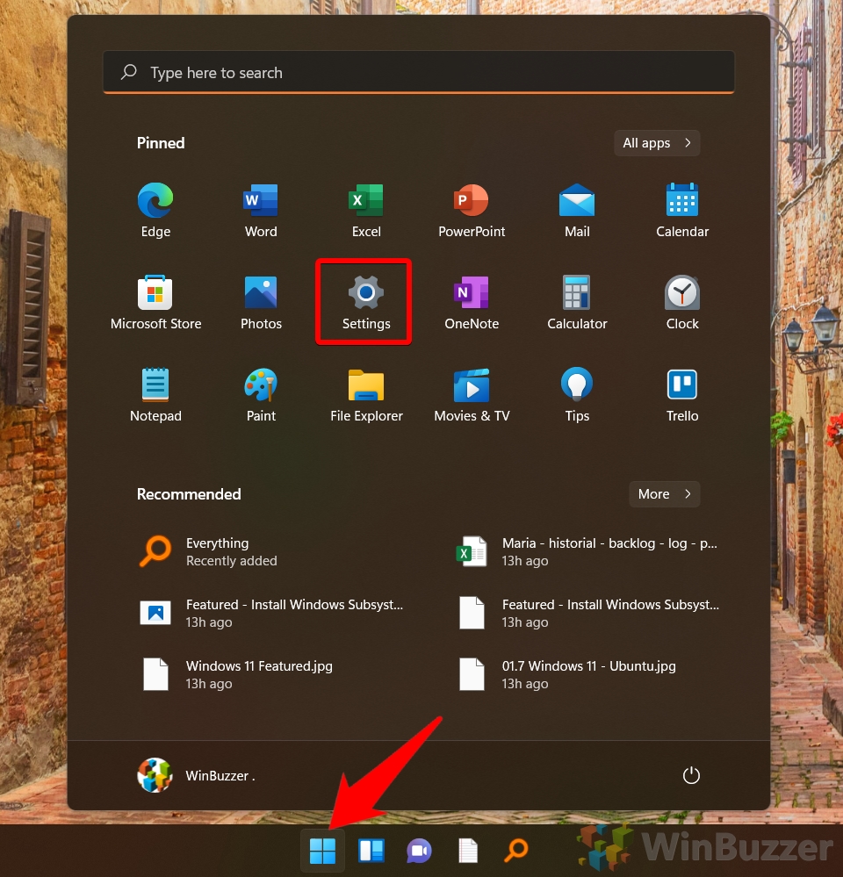Click the Start button on the taskbar

tap(323, 850)
